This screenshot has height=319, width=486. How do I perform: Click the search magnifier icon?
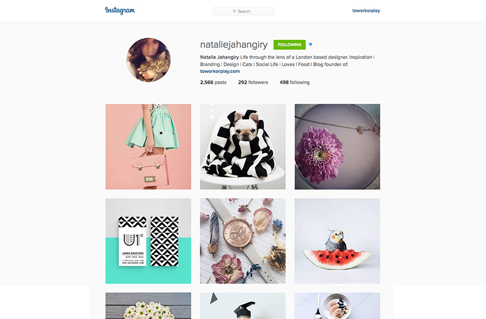coord(234,11)
